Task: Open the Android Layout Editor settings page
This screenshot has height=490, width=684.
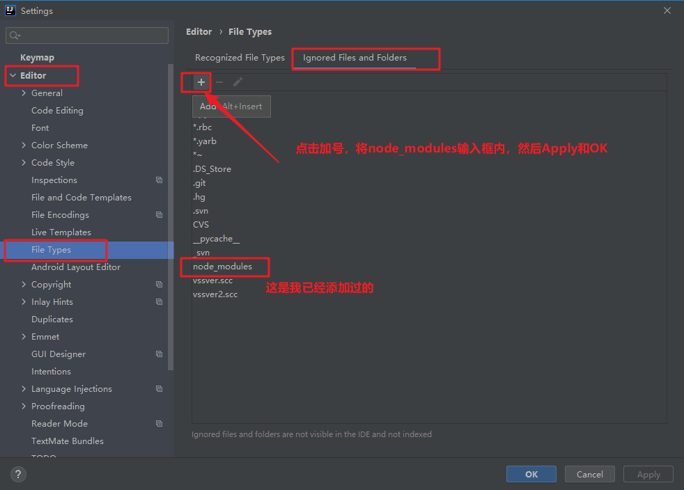Action: coord(75,267)
